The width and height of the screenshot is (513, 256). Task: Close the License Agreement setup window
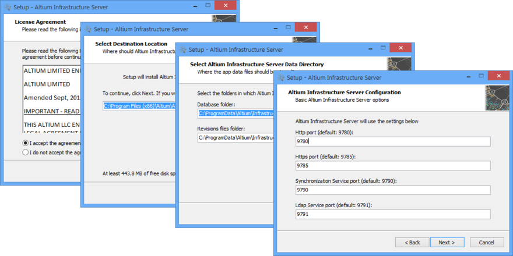pos(225,5)
